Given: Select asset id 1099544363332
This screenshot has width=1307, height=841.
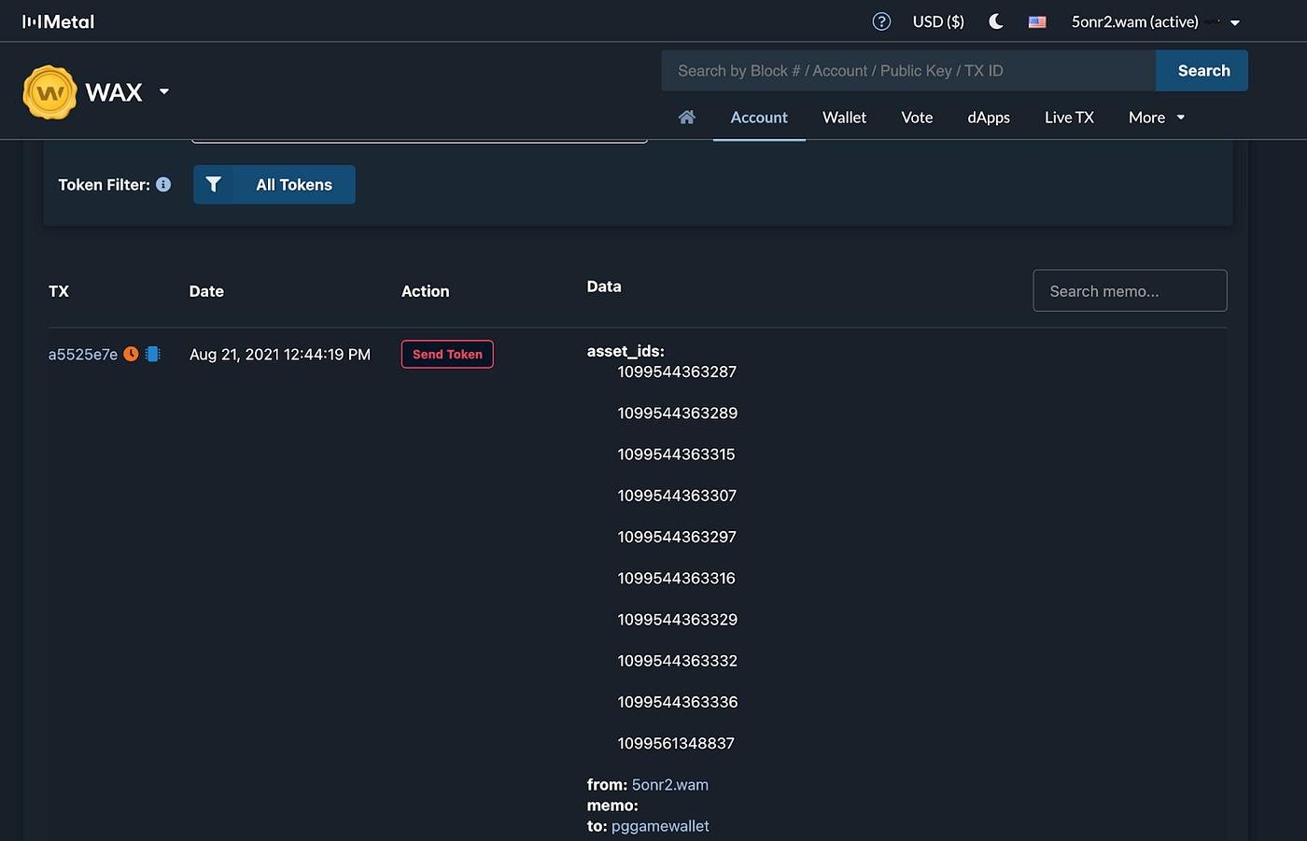Looking at the screenshot, I should 677,661.
